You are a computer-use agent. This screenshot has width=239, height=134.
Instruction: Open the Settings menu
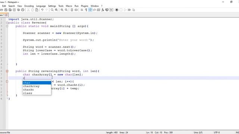pyautogui.click(x=52, y=6)
